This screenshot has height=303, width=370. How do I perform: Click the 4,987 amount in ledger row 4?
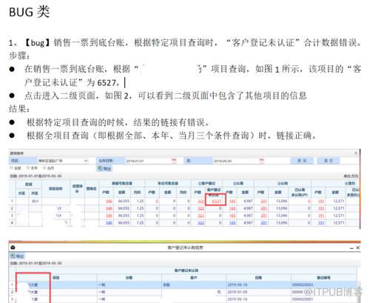pyautogui.click(x=248, y=223)
